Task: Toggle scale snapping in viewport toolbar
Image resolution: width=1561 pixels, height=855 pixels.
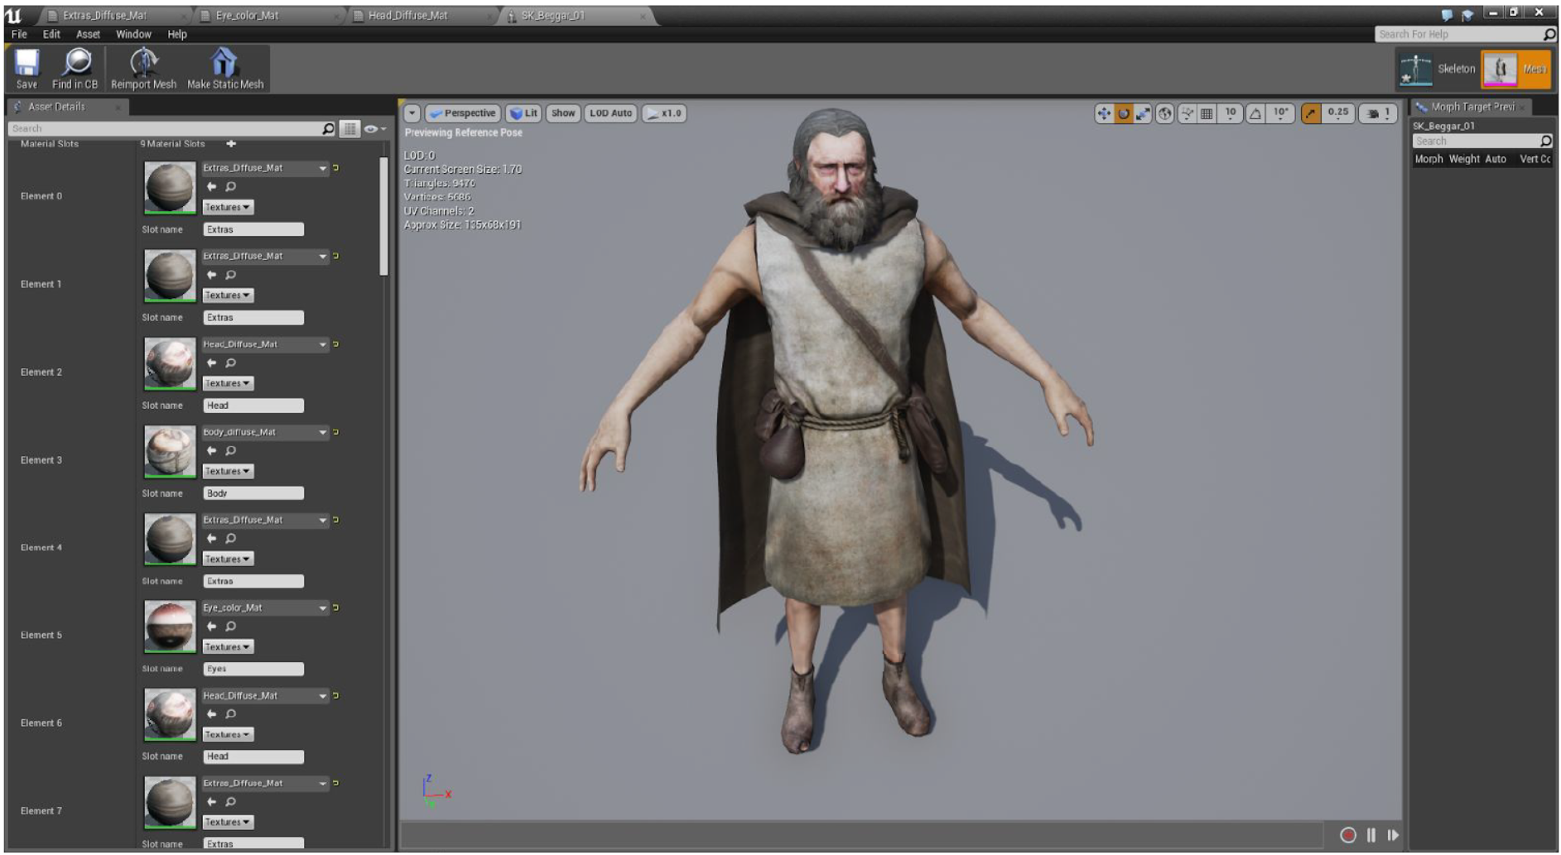Action: tap(1310, 114)
